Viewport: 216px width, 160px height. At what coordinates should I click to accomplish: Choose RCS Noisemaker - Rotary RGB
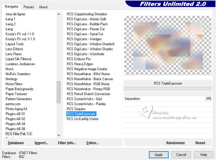88,89
